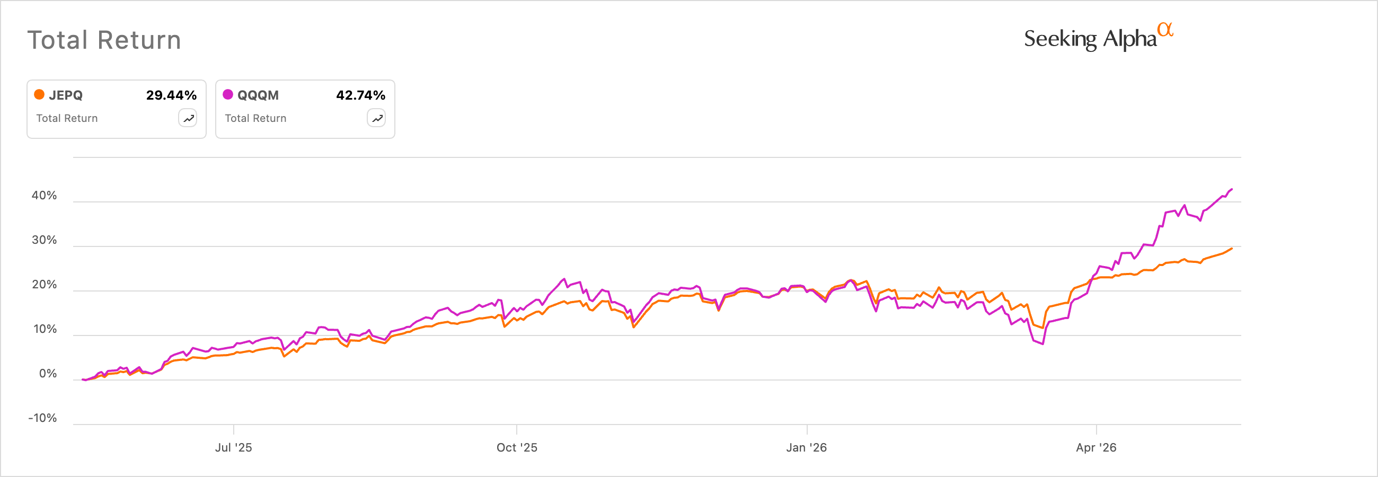Click the orange JEPQ color dot

pos(39,95)
